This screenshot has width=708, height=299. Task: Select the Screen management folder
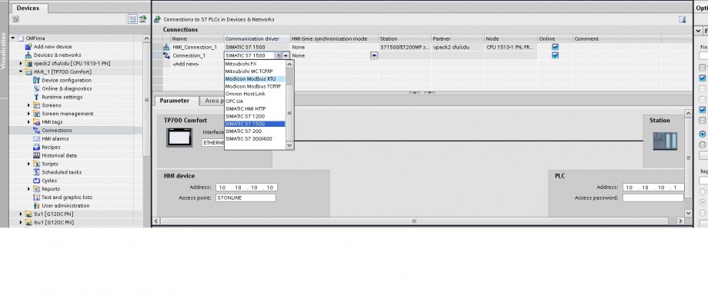click(x=67, y=114)
